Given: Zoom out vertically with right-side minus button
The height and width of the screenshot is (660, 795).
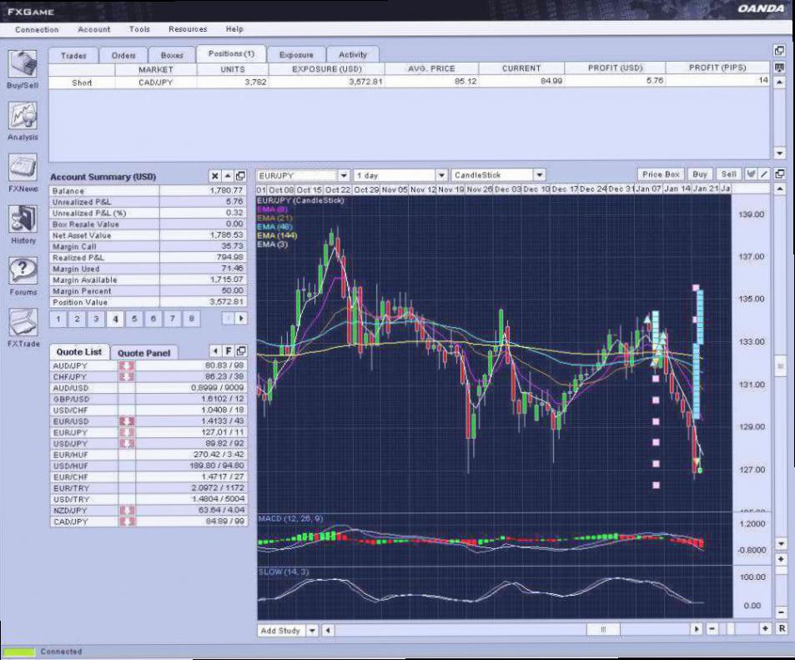Looking at the screenshot, I should [x=781, y=612].
